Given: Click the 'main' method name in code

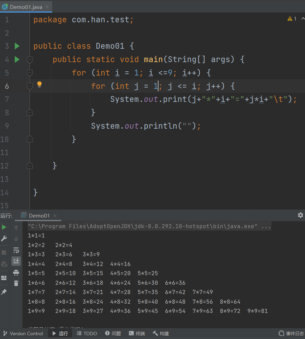Looking at the screenshot, I should tap(153, 59).
